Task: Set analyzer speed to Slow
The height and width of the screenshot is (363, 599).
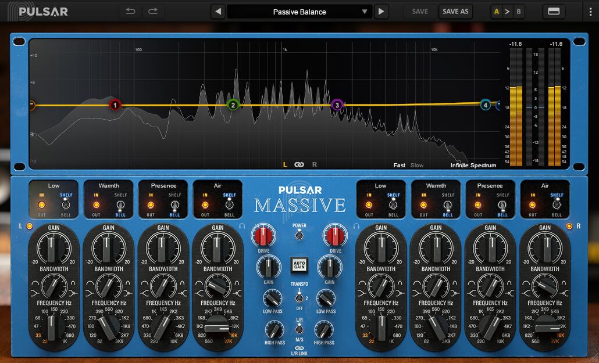Action: point(417,166)
